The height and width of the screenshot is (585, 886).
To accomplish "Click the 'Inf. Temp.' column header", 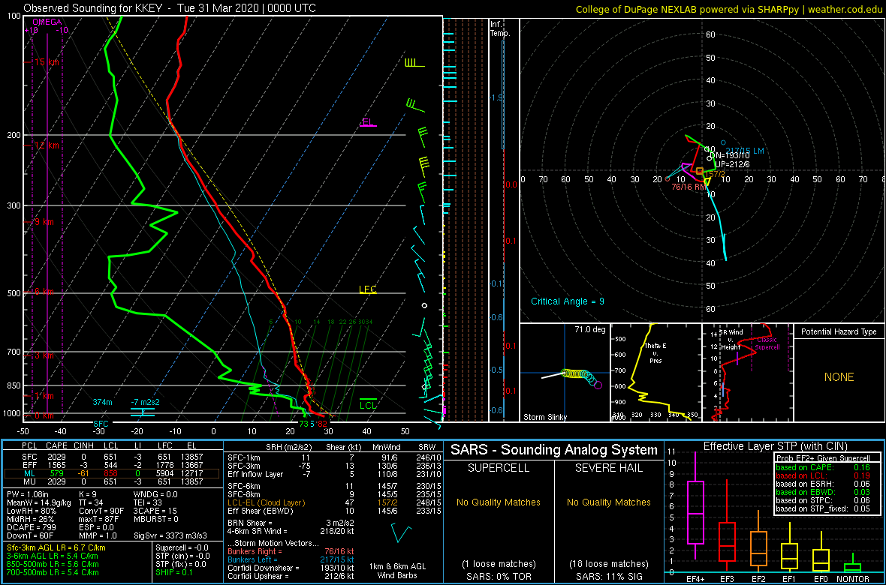I will click(x=501, y=29).
